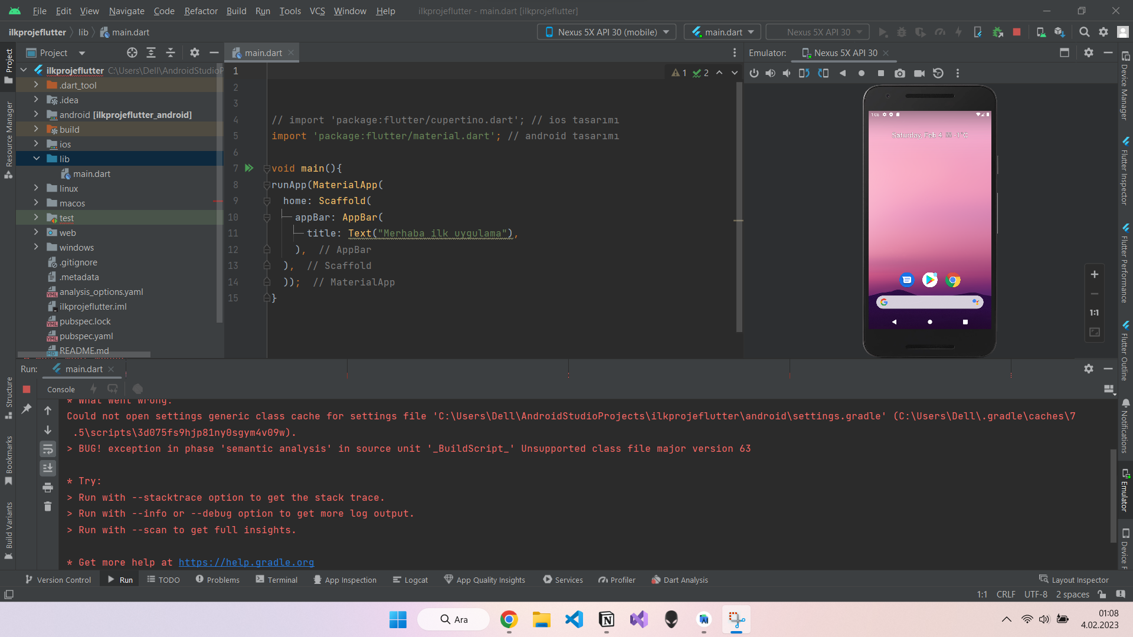
Task: Expand the android folder in project tree
Action: click(x=36, y=114)
